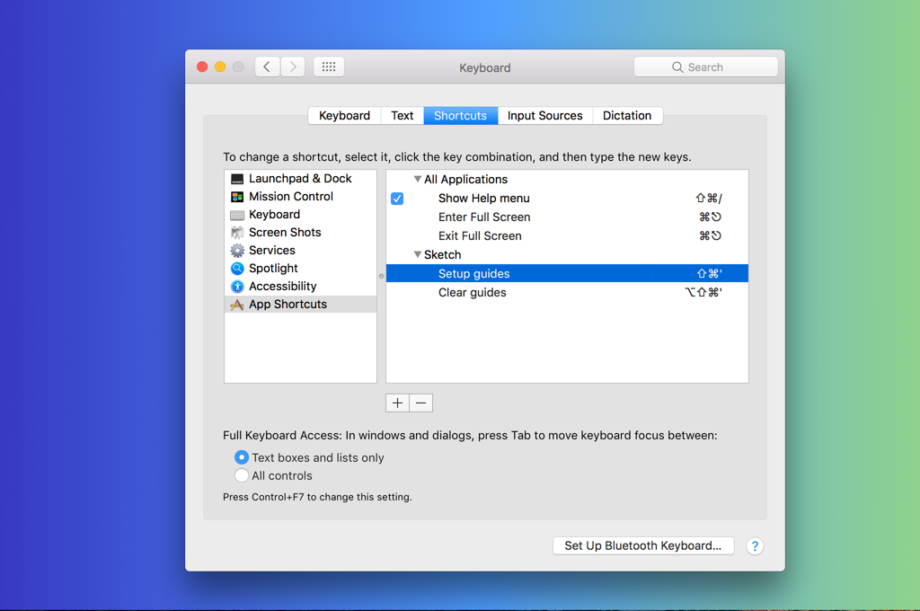This screenshot has width=920, height=611.
Task: Switch to the Input Sources tab
Action: tap(545, 116)
